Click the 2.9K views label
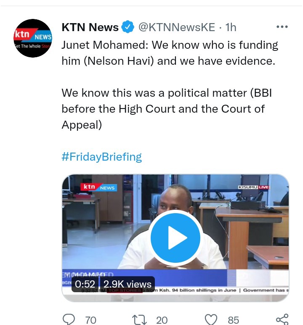Viewport: 303px width, 325px height. [x=128, y=284]
